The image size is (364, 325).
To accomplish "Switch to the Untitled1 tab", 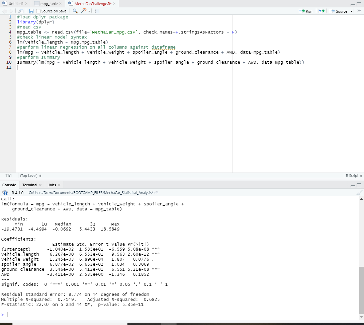I will [16, 4].
